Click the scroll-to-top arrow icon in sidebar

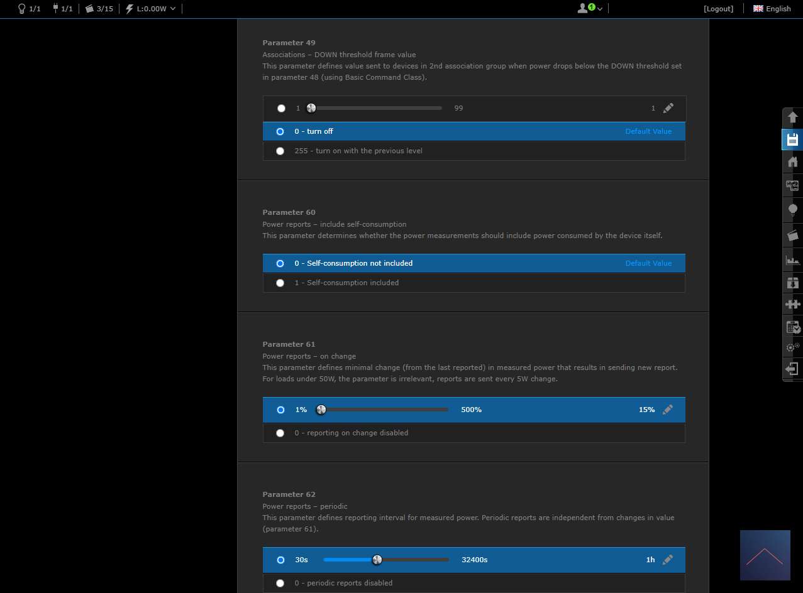[x=792, y=117]
